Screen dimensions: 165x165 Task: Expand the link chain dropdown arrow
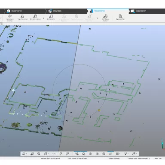pos(137,154)
